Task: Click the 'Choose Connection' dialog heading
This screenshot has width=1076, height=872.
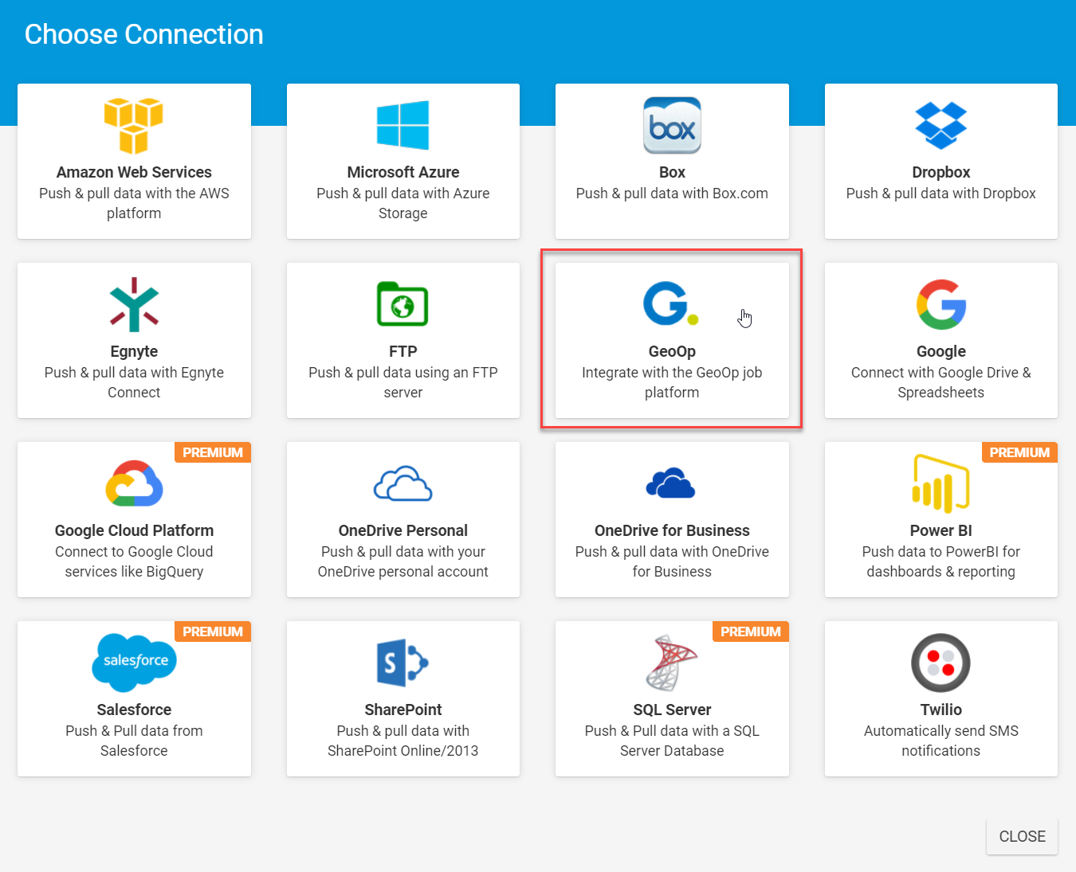Action: pos(144,34)
